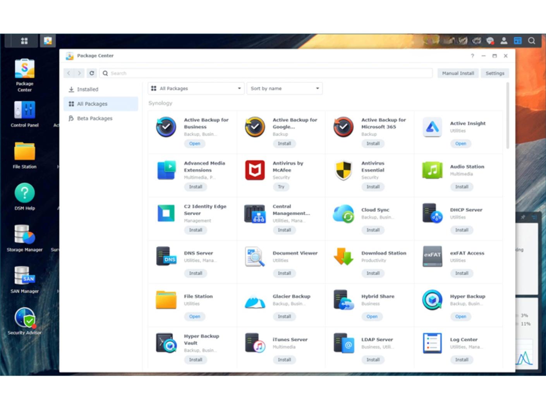Click the Antivirus by McAfee icon
546x409 pixels.
coord(255,170)
